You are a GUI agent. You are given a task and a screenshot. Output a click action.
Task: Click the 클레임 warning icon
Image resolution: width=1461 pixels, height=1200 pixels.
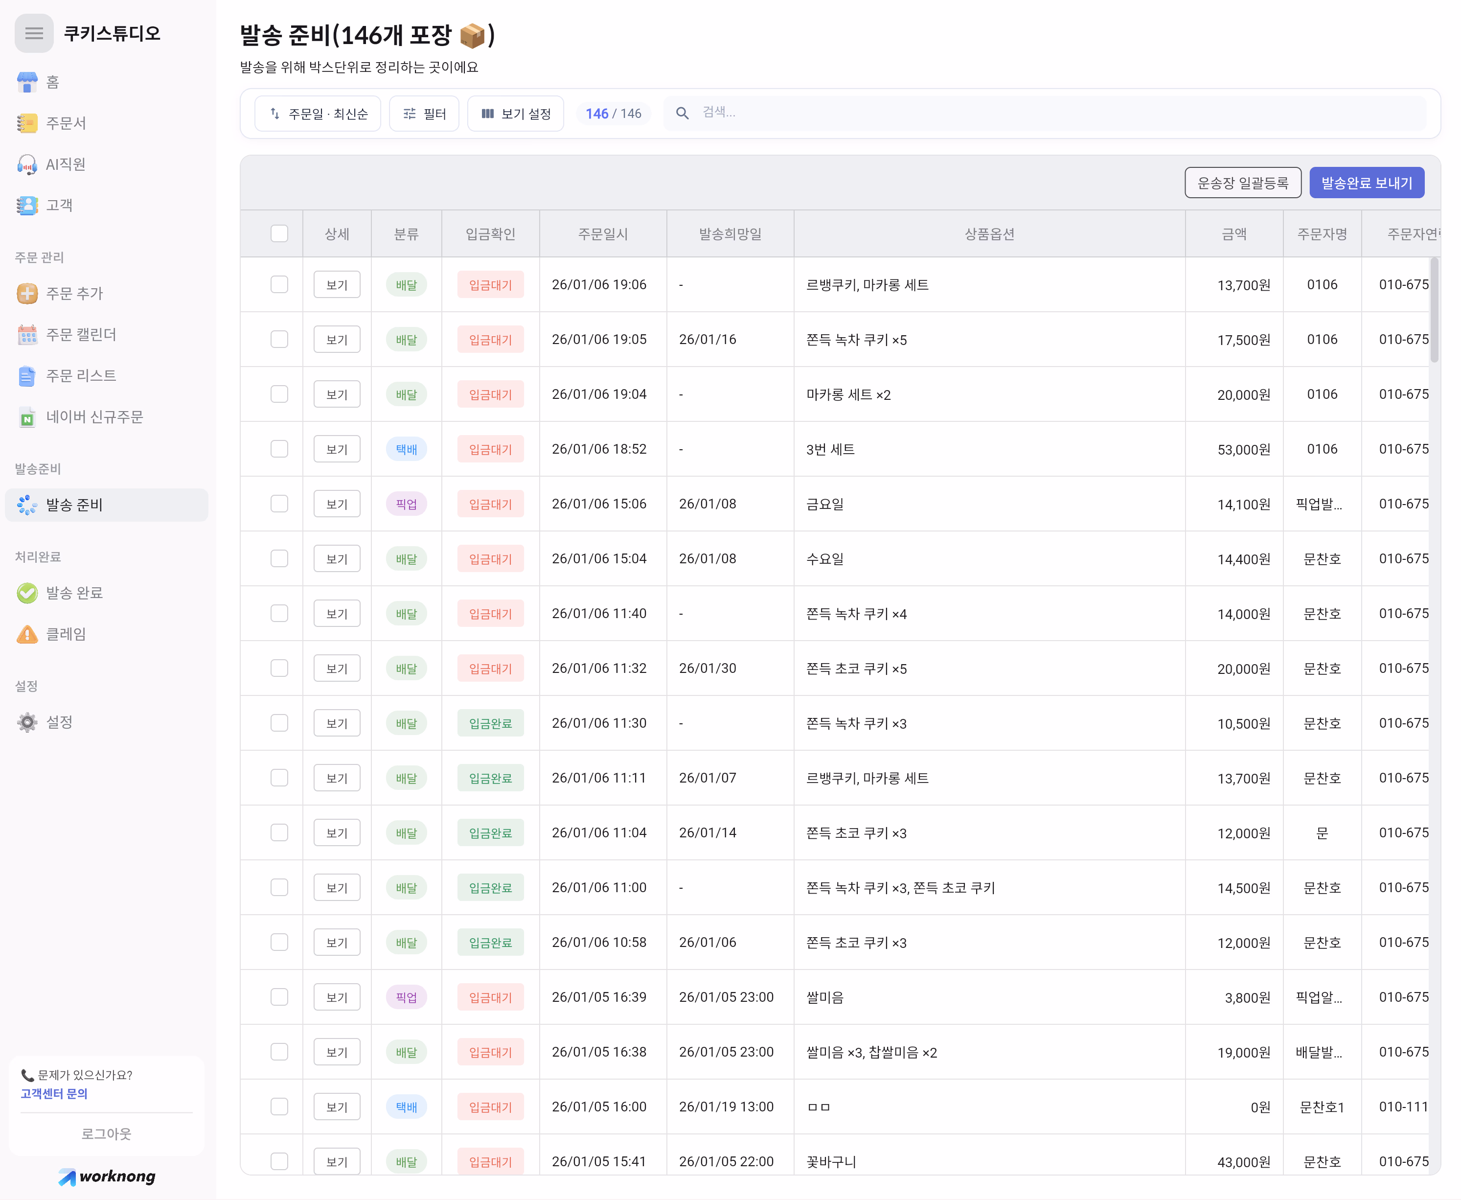(27, 635)
